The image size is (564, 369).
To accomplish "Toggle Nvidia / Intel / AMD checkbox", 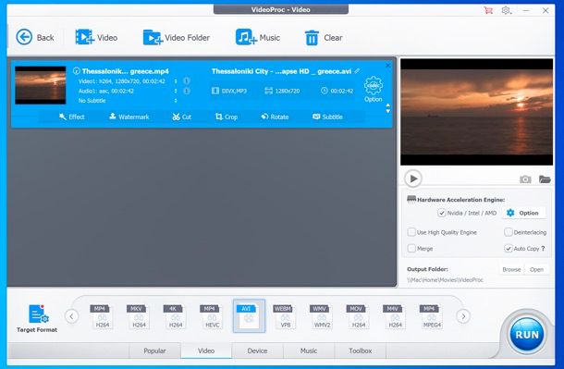I will (442, 213).
